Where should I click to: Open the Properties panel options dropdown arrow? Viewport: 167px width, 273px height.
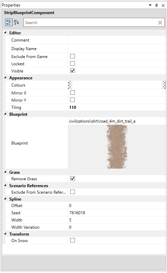tap(150, 5)
